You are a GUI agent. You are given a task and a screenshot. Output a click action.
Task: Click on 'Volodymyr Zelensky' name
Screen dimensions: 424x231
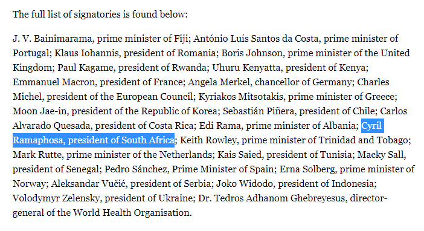[x=56, y=198]
